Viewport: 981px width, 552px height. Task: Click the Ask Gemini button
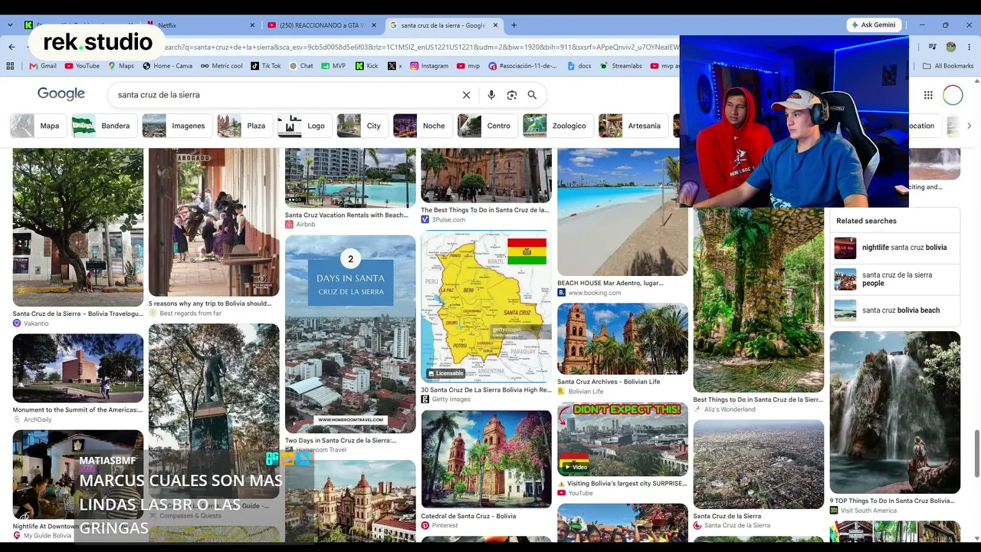click(873, 25)
